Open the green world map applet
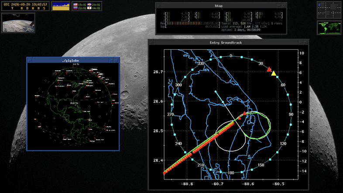 [329, 28]
